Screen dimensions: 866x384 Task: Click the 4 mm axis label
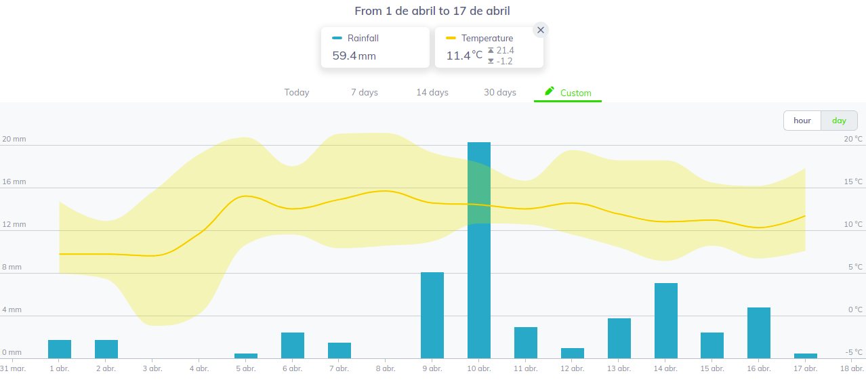click(12, 310)
